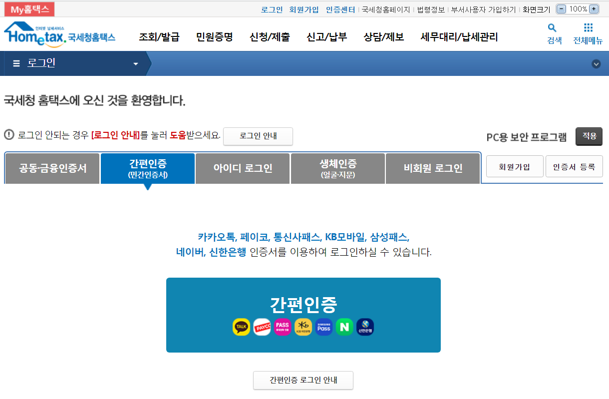Switch to 아이디 로그인 tab
Image resolution: width=609 pixels, height=399 pixels.
pos(243,168)
